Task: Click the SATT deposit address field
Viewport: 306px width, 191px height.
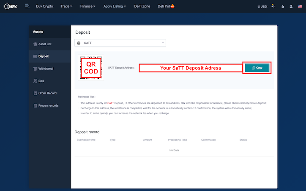Action: [x=191, y=68]
